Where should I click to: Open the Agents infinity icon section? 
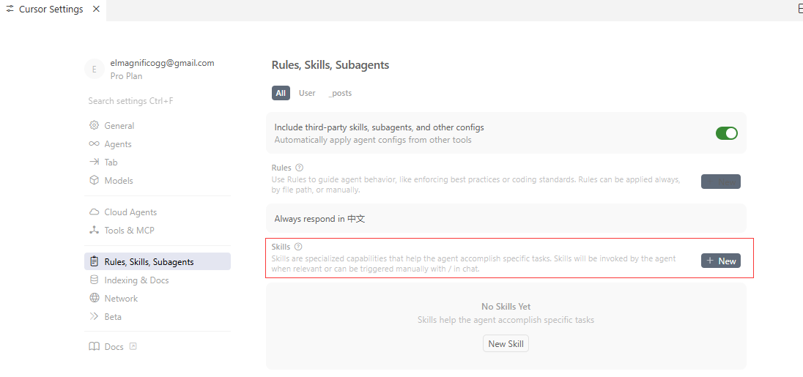coord(94,144)
